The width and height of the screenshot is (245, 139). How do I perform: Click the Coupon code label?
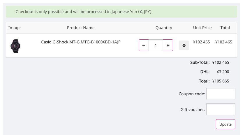point(192,94)
